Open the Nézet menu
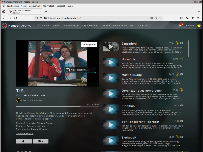The height and width of the screenshot is (152, 203). (x=24, y=6)
